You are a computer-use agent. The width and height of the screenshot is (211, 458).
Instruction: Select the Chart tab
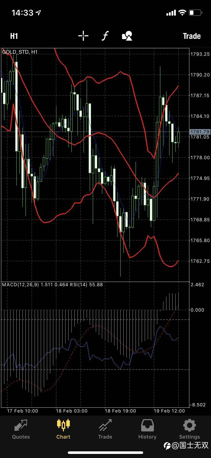coord(63,429)
